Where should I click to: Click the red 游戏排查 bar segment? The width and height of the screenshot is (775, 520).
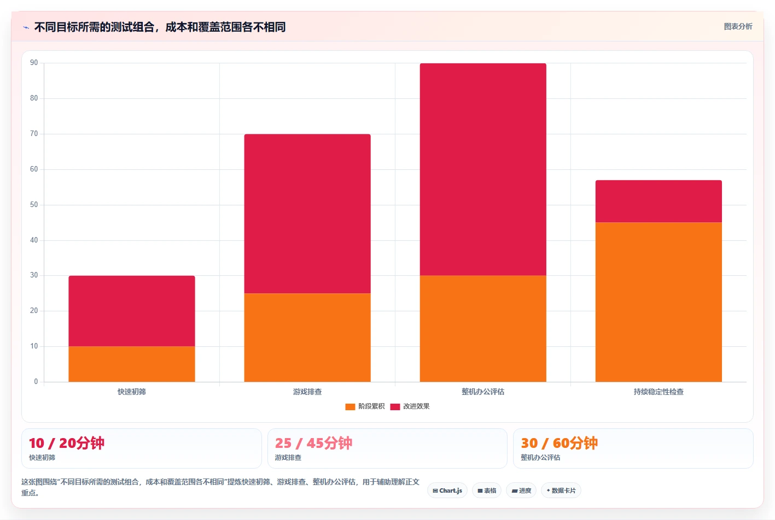(x=307, y=214)
